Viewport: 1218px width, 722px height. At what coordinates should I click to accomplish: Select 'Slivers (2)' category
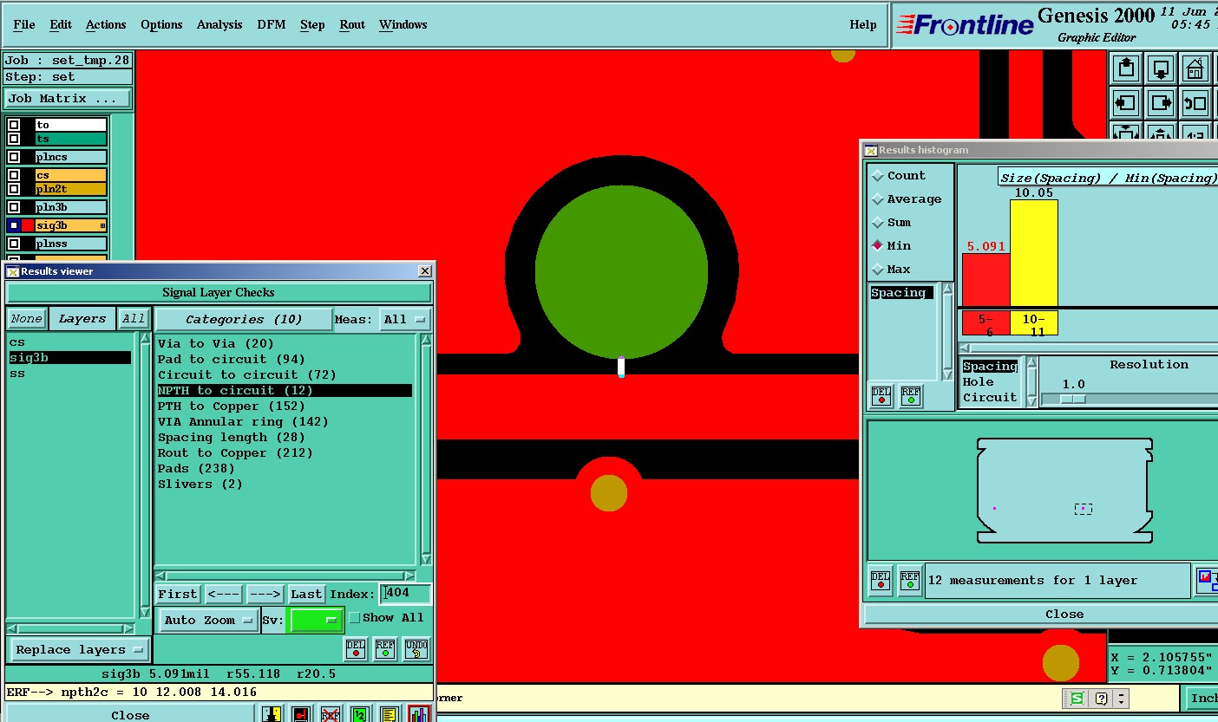200,484
